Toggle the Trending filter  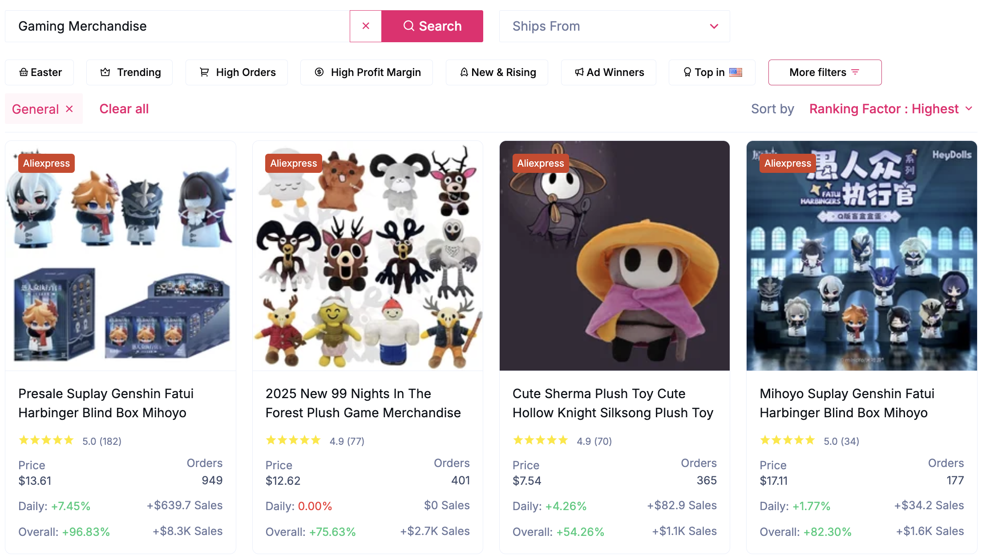[129, 72]
